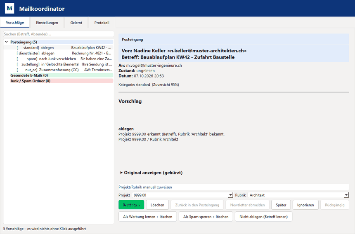This screenshot has width=355, height=234.
Task: Click Projekt/Rubrik manuell zuweisen link
Action: coord(145,187)
